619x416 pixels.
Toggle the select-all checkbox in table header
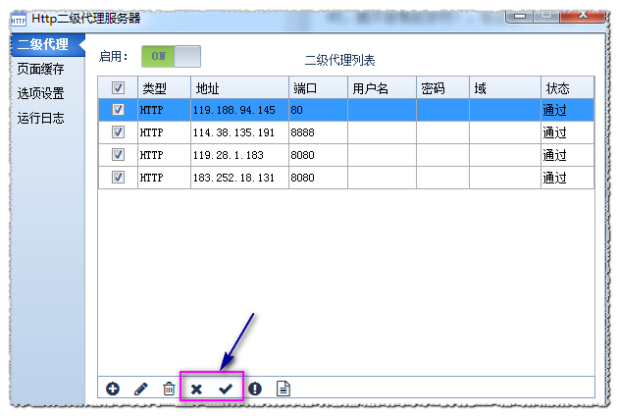[118, 88]
